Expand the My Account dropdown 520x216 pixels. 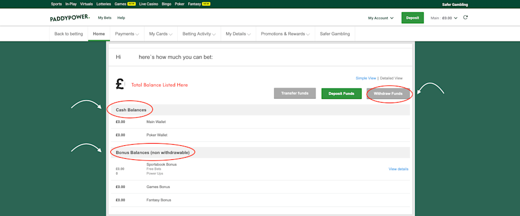[x=381, y=18]
